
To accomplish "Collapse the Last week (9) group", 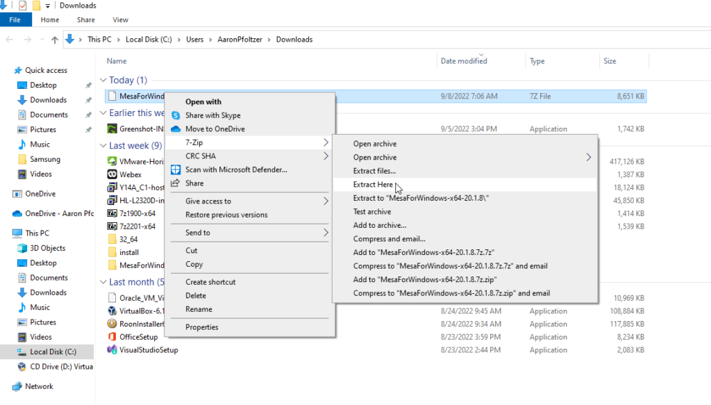I will coord(103,146).
